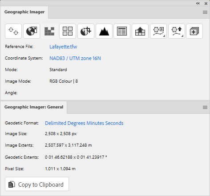Click the Import vectors hexagon plus icon
This screenshot has height=196, width=210.
(158, 31)
